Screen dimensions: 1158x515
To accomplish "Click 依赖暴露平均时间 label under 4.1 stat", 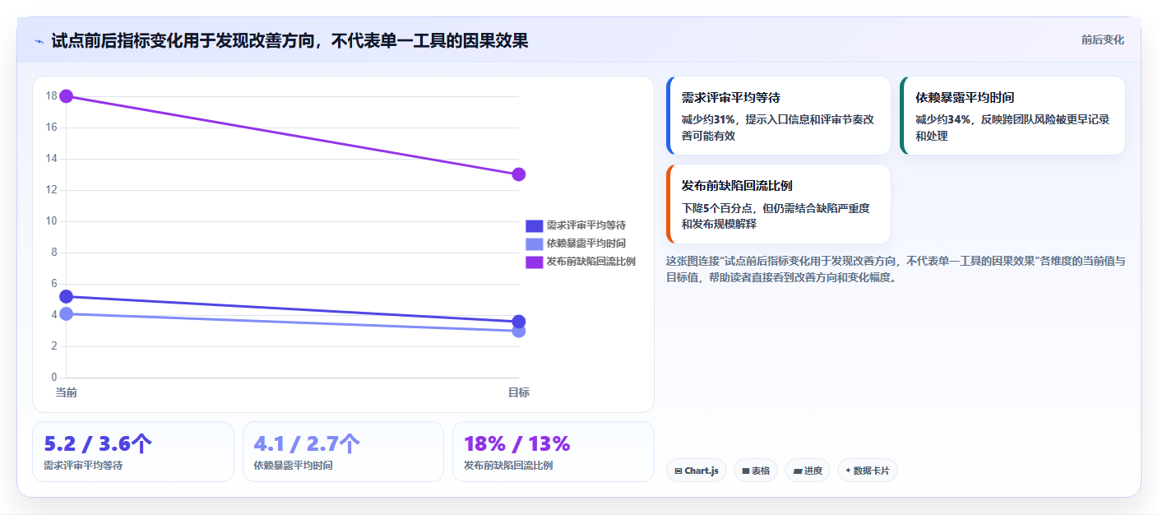I will point(294,466).
